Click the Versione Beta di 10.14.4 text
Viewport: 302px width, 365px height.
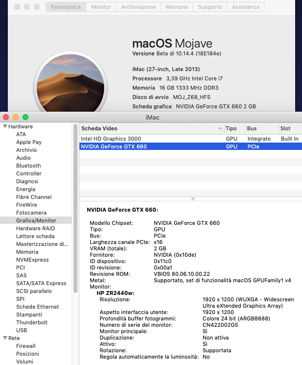176,53
